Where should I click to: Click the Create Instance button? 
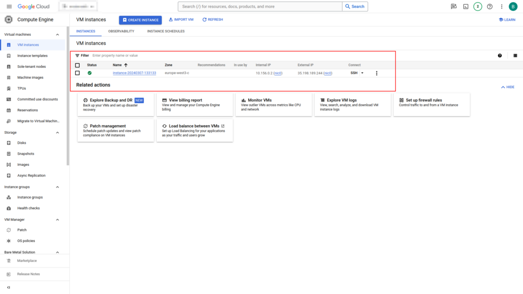[x=140, y=20]
